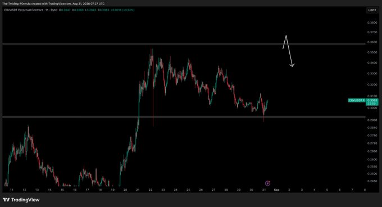Click the 19 date label on time axis
The width and height of the screenshot is (382, 207).
pyautogui.click(x=112, y=190)
